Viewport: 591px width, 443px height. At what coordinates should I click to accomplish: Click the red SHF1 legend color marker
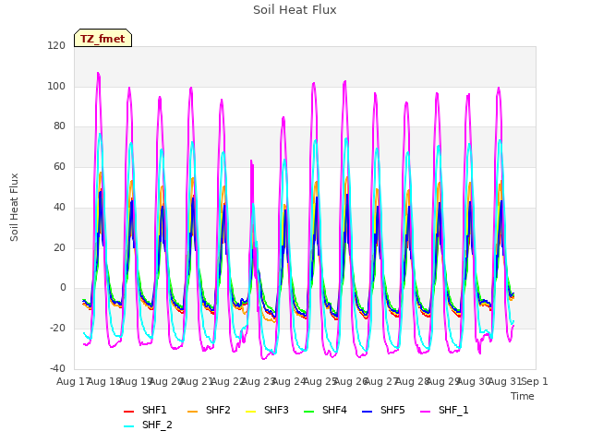coord(129,412)
